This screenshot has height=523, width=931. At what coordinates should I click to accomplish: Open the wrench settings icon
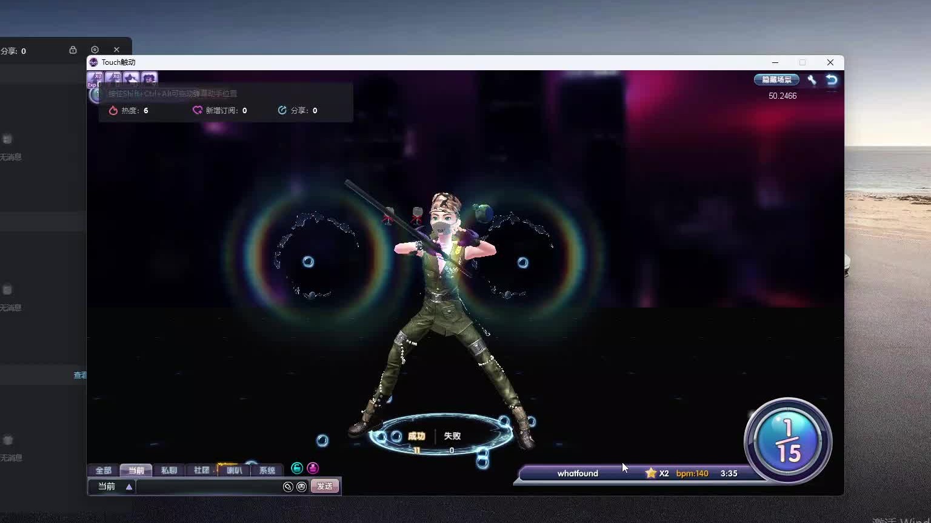click(x=812, y=80)
